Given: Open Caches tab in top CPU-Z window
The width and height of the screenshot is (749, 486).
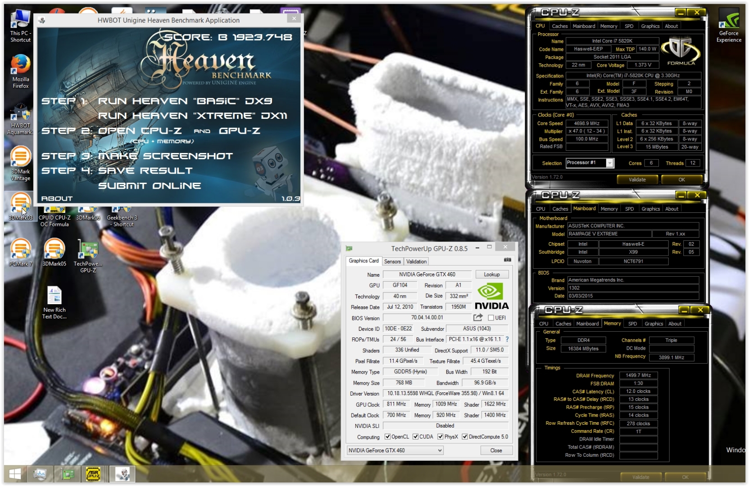Looking at the screenshot, I should pos(559,26).
